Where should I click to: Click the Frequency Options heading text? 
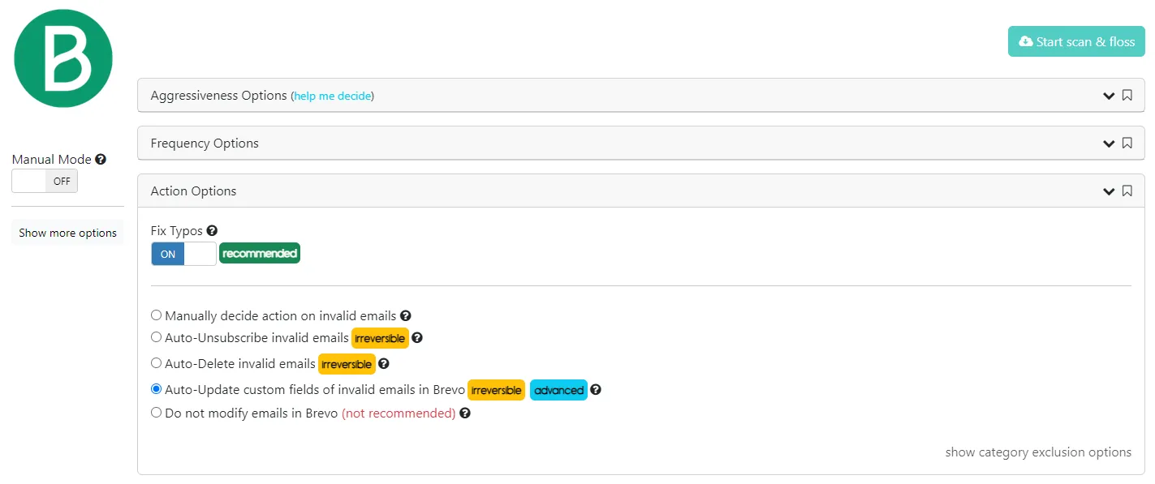click(205, 143)
